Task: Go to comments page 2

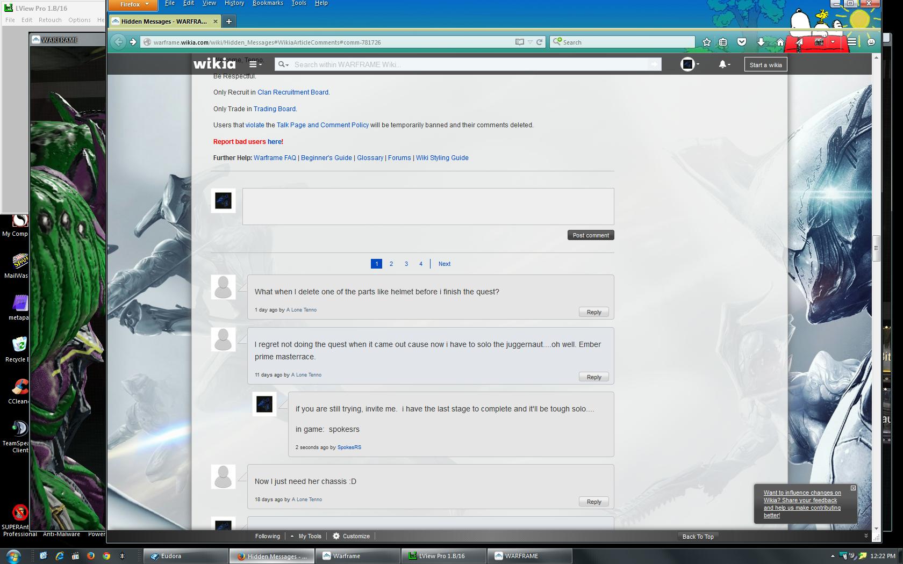Action: pos(391,264)
